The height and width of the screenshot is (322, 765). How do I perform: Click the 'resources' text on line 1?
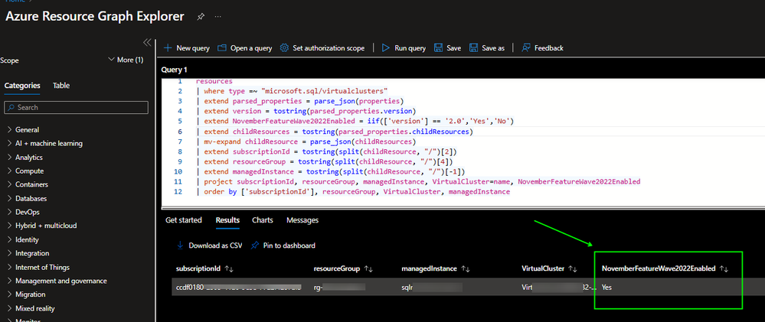click(x=214, y=81)
